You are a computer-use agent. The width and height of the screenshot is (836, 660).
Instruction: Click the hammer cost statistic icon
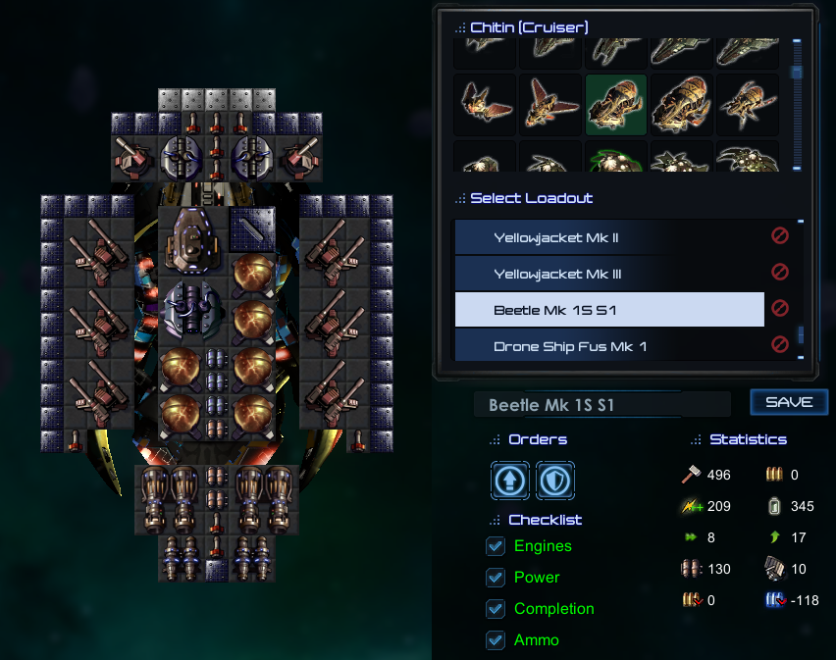[x=691, y=474]
